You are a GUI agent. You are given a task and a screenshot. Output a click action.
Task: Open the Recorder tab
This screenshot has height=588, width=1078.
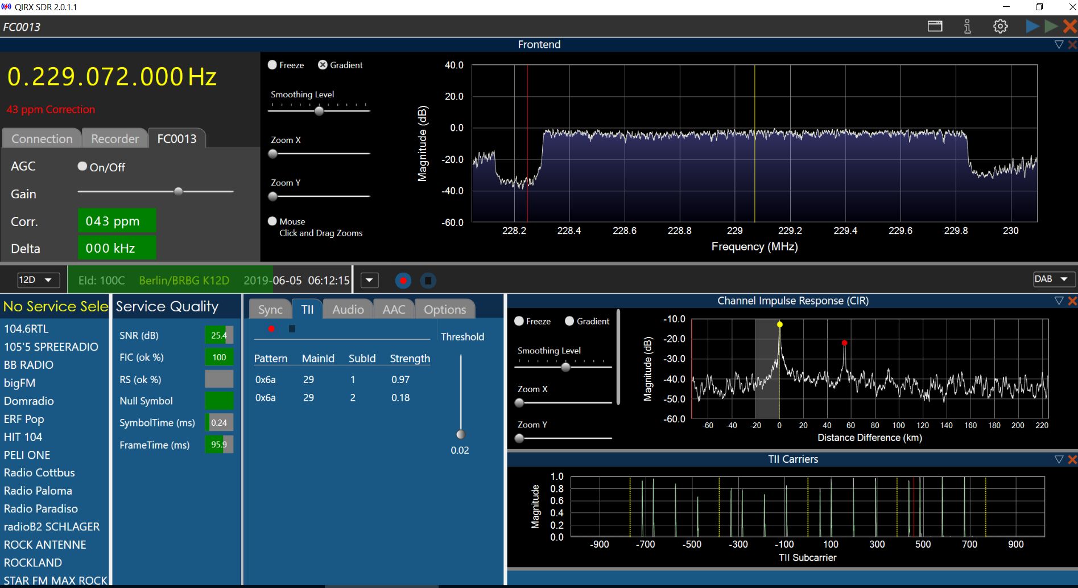[115, 139]
